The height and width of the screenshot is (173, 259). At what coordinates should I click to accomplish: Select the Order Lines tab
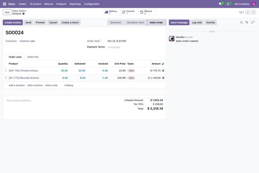[x=15, y=57]
